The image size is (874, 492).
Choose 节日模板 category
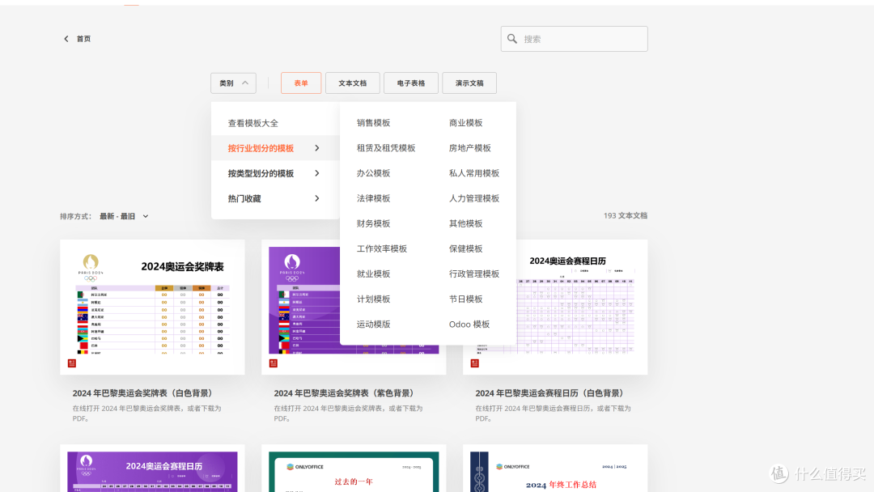point(466,299)
